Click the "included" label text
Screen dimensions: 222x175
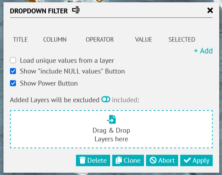coord(125,100)
